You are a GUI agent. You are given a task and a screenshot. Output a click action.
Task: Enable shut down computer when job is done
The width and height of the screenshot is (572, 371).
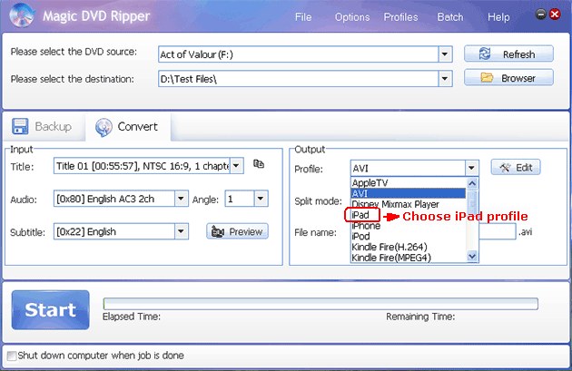[12, 356]
